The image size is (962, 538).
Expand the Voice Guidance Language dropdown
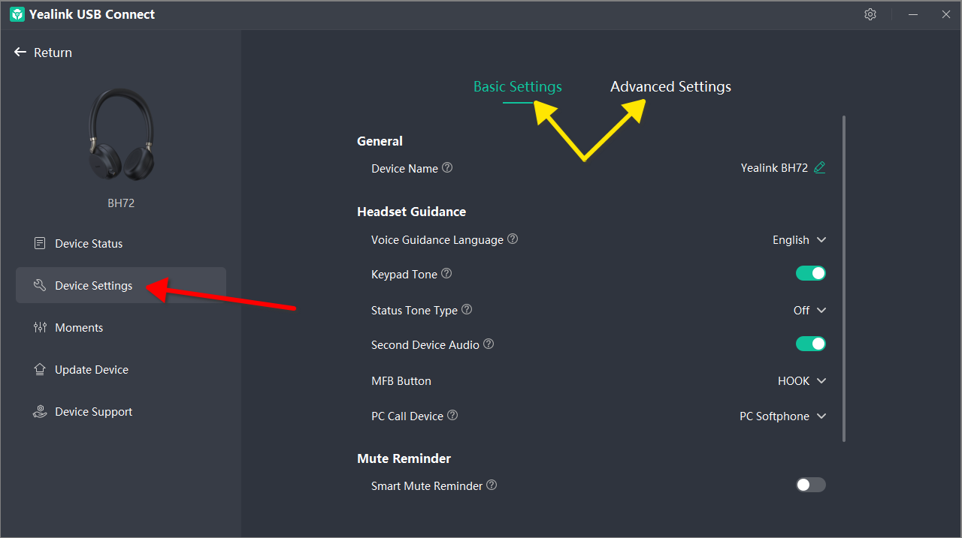tap(800, 240)
